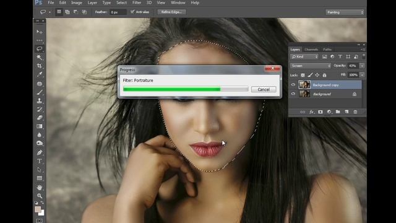Hide the Background layer
The width and height of the screenshot is (396, 223).
click(293, 94)
